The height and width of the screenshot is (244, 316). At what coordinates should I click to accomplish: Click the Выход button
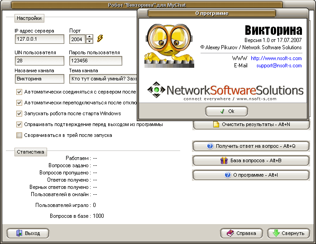pyautogui.click(x=28, y=233)
